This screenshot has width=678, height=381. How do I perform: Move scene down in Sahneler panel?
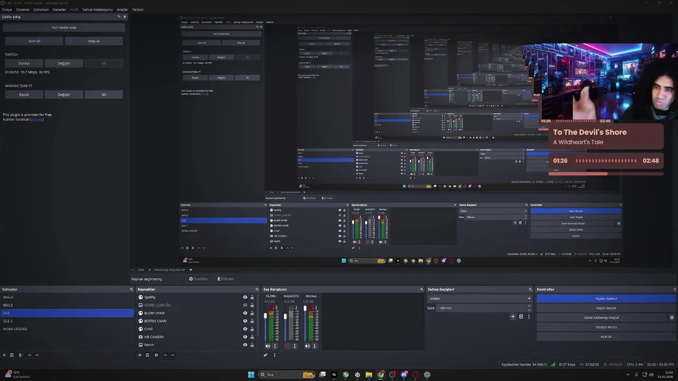click(x=37, y=355)
